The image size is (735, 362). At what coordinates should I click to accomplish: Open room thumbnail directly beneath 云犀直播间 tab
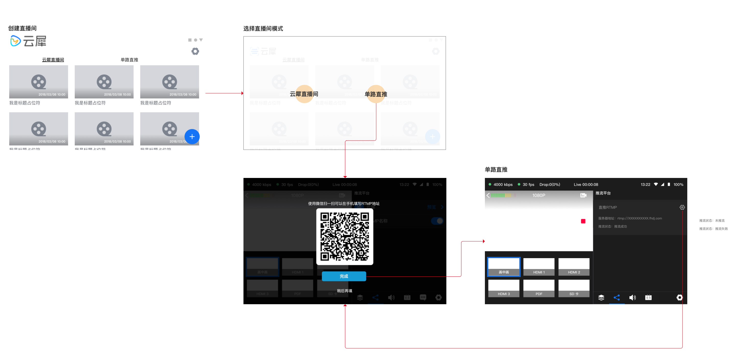pos(39,82)
